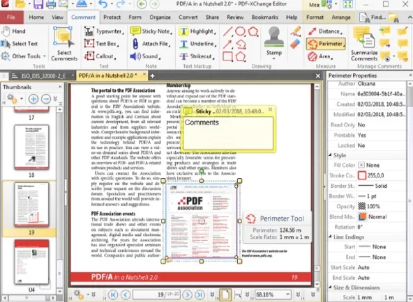Switch to ISO_DIS_32000-2_E document tab
The height and width of the screenshot is (302, 413).
pyautogui.click(x=43, y=76)
